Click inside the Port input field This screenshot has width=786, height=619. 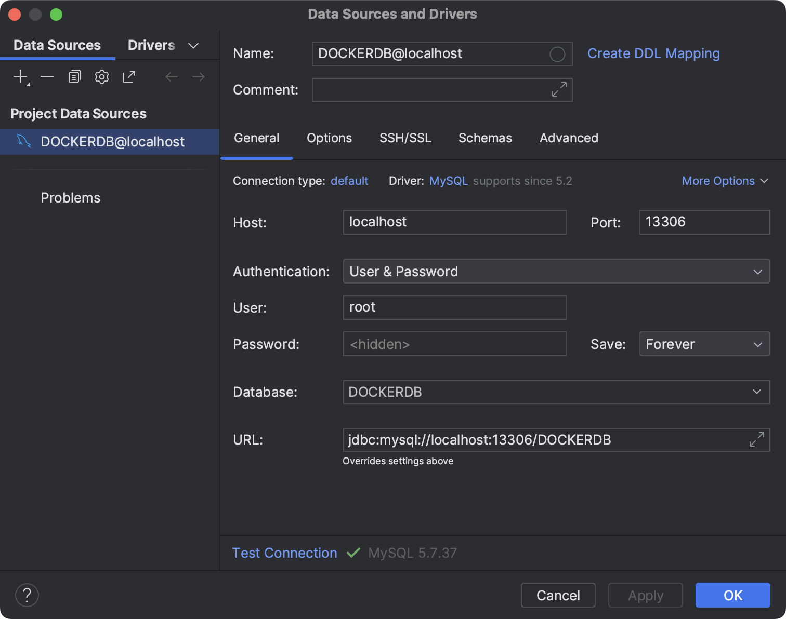704,222
